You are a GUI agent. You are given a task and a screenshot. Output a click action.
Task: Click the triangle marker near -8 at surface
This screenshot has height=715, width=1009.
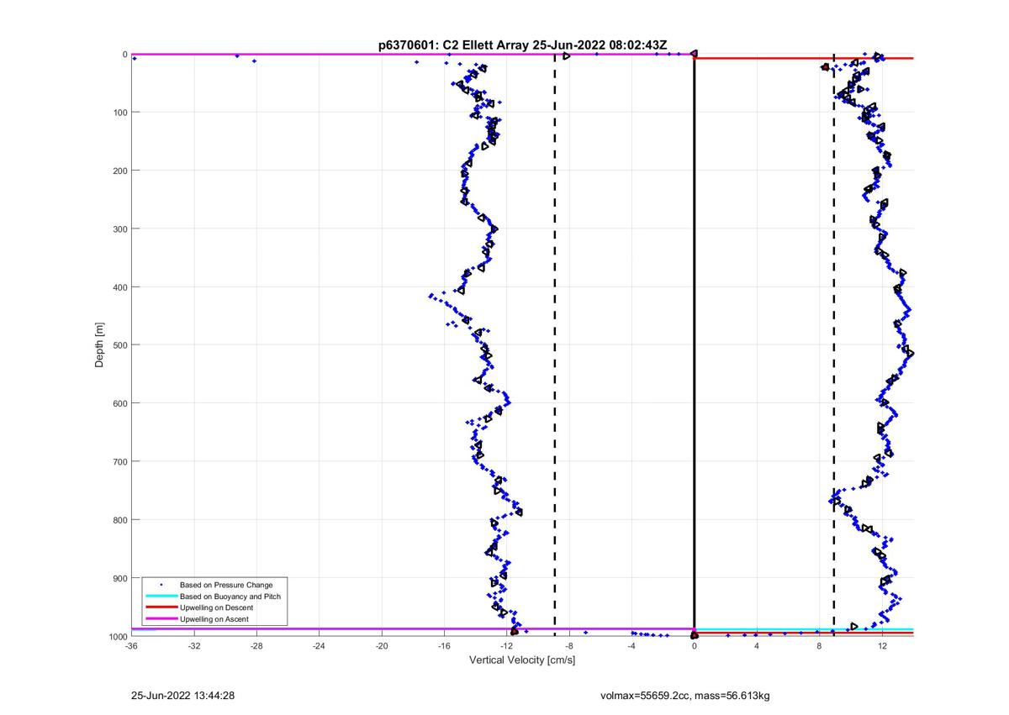coord(567,56)
